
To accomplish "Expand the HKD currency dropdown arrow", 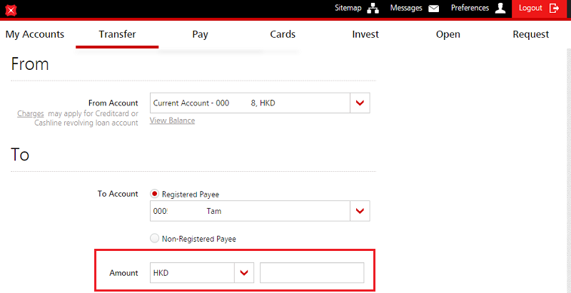I will pos(245,273).
